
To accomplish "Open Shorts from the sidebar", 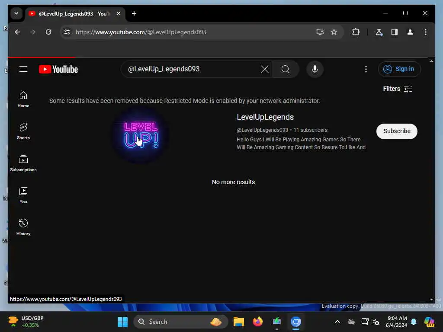I will click(23, 131).
